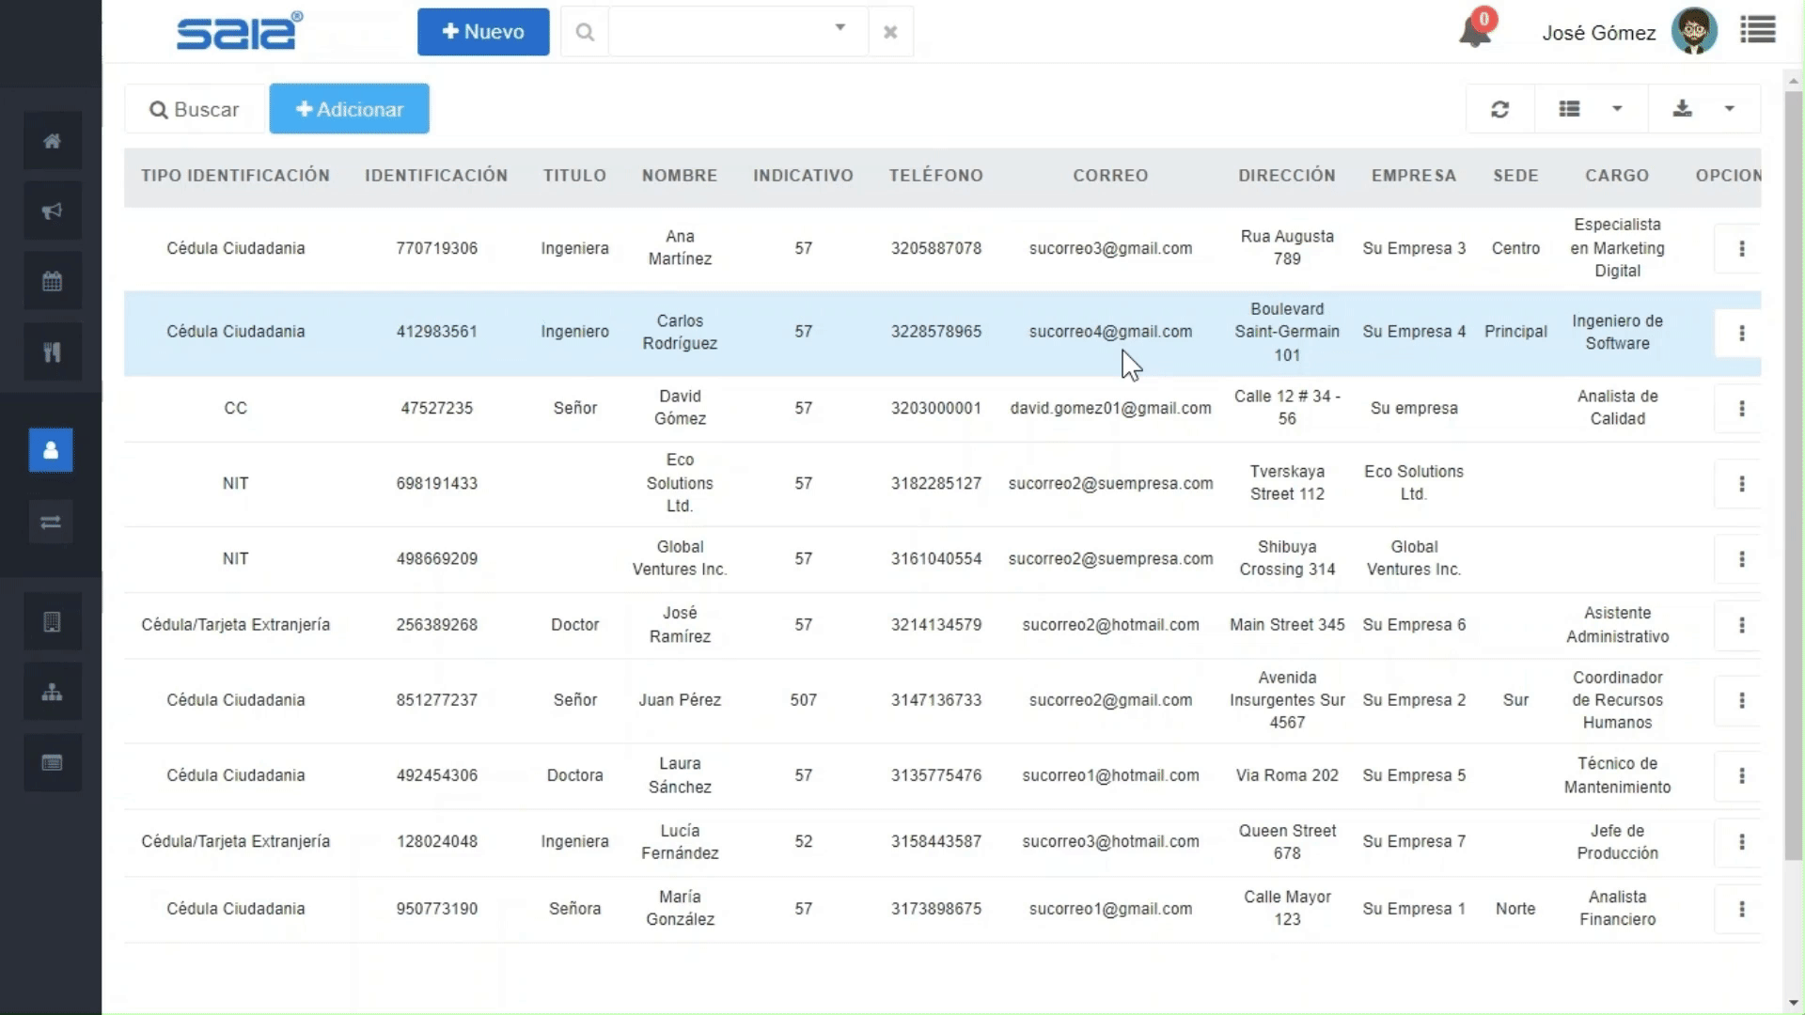
Task: Open the top search bar dropdown
Action: (840, 28)
